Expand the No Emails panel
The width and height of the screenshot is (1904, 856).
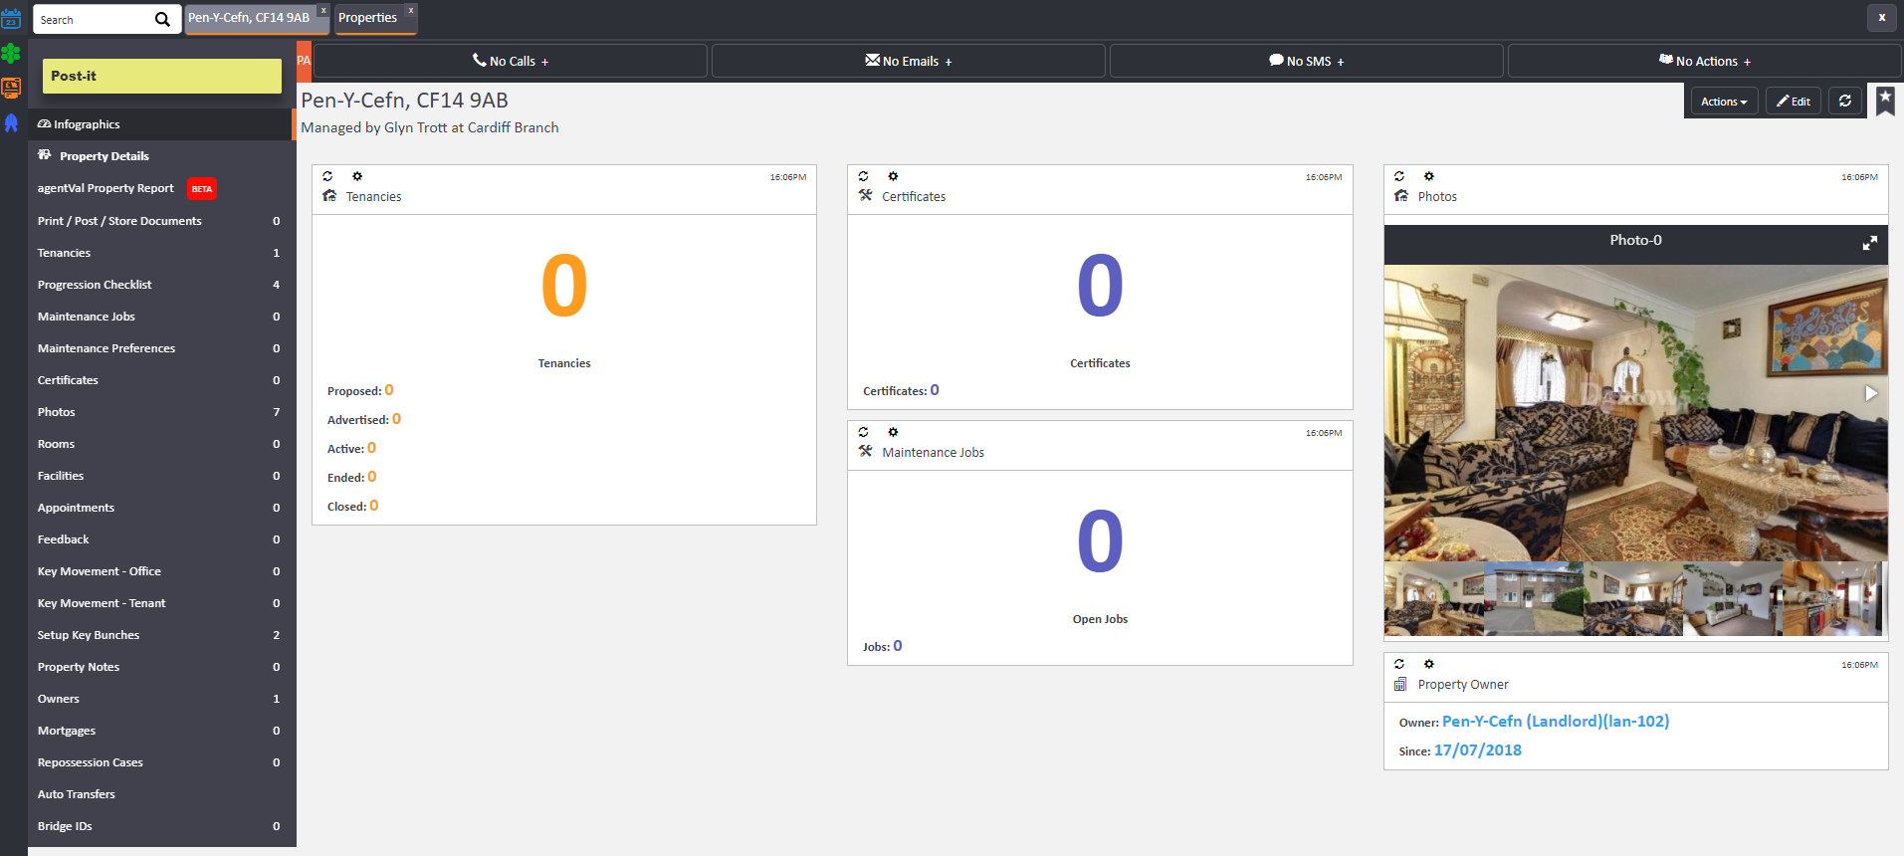pos(908,61)
